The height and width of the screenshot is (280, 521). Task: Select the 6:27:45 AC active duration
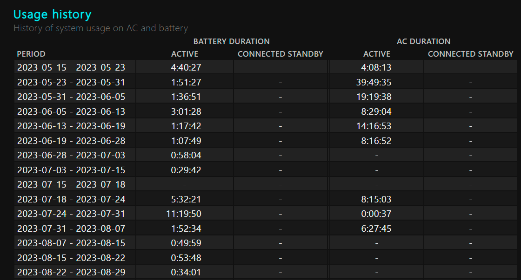point(376,228)
